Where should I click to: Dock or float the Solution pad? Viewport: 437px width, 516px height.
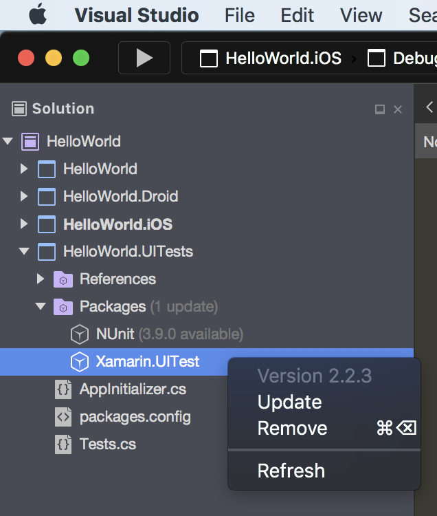[x=380, y=109]
